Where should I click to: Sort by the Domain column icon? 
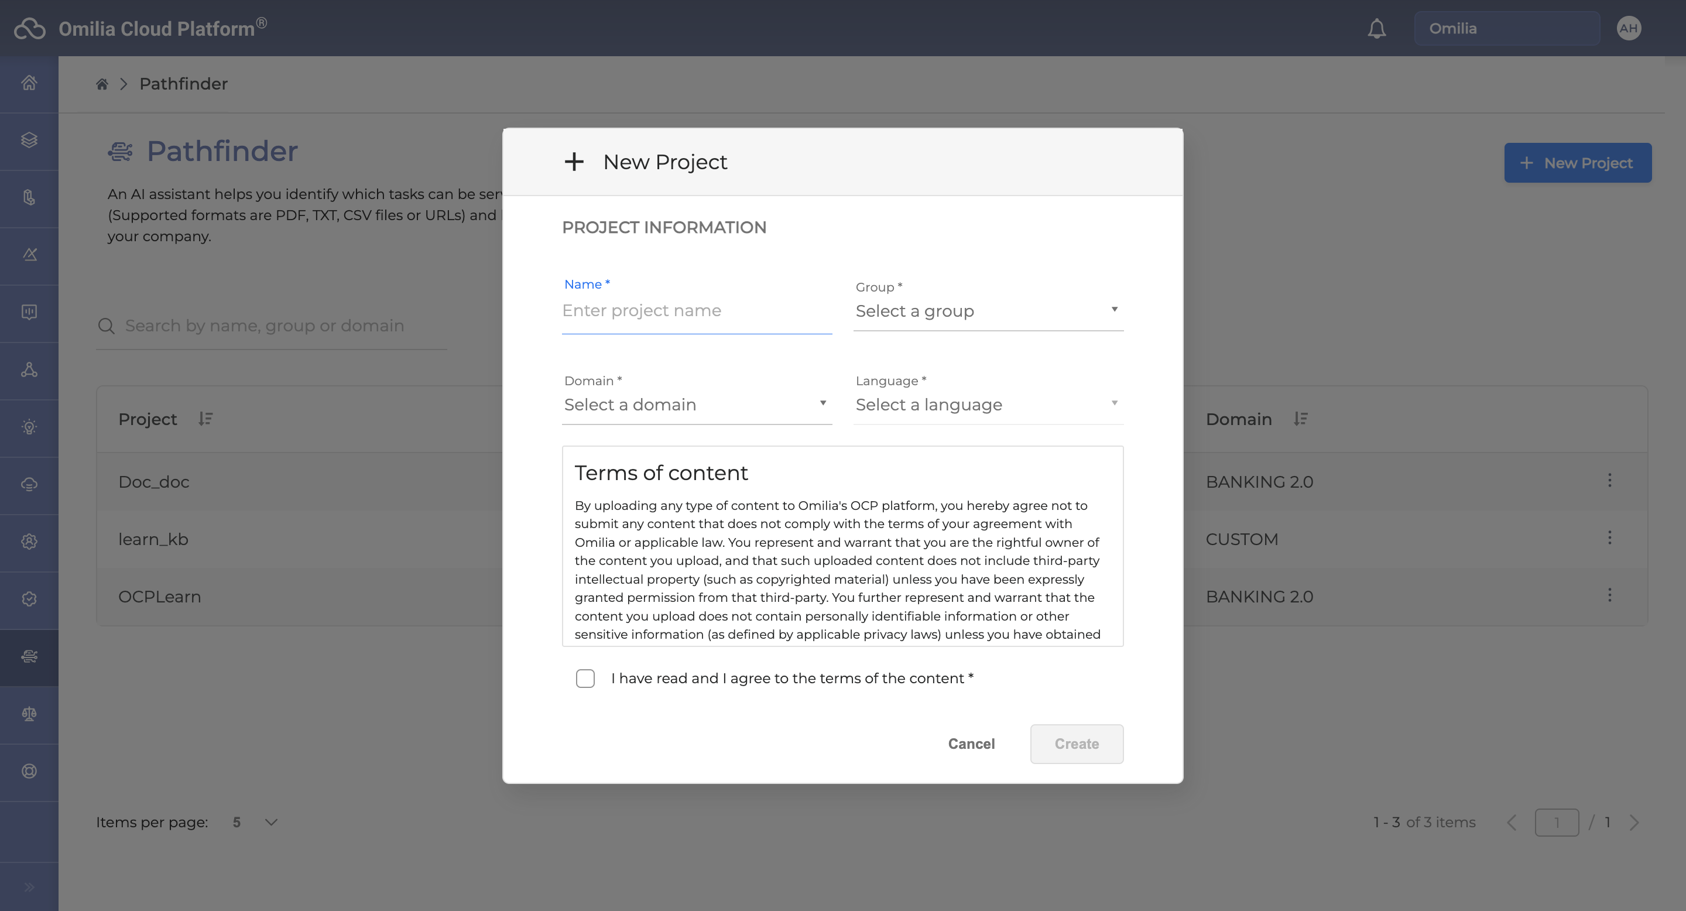(1300, 419)
